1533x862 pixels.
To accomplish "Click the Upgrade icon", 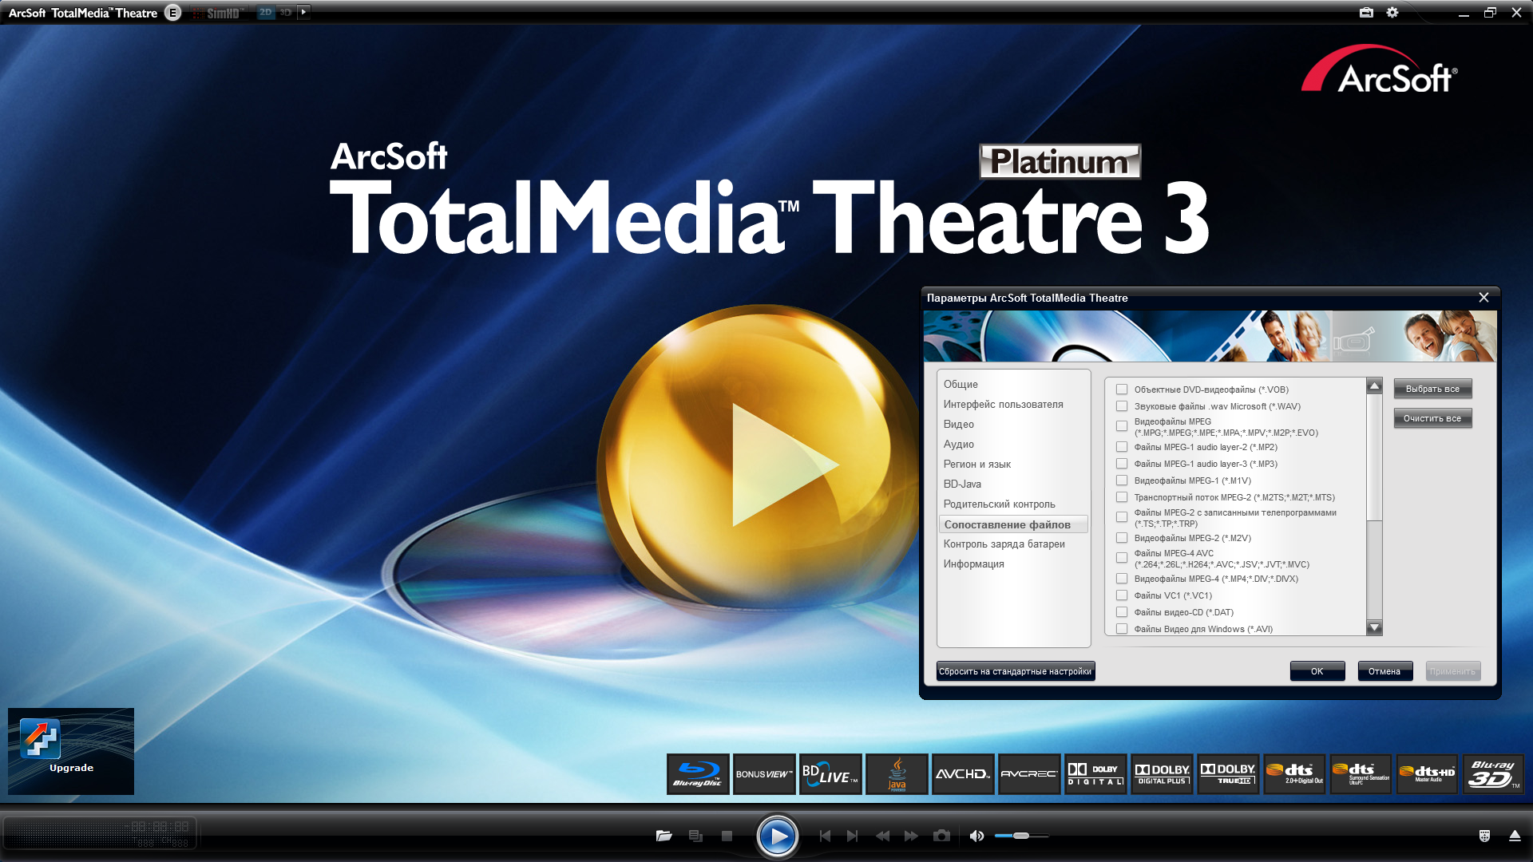I will (41, 738).
